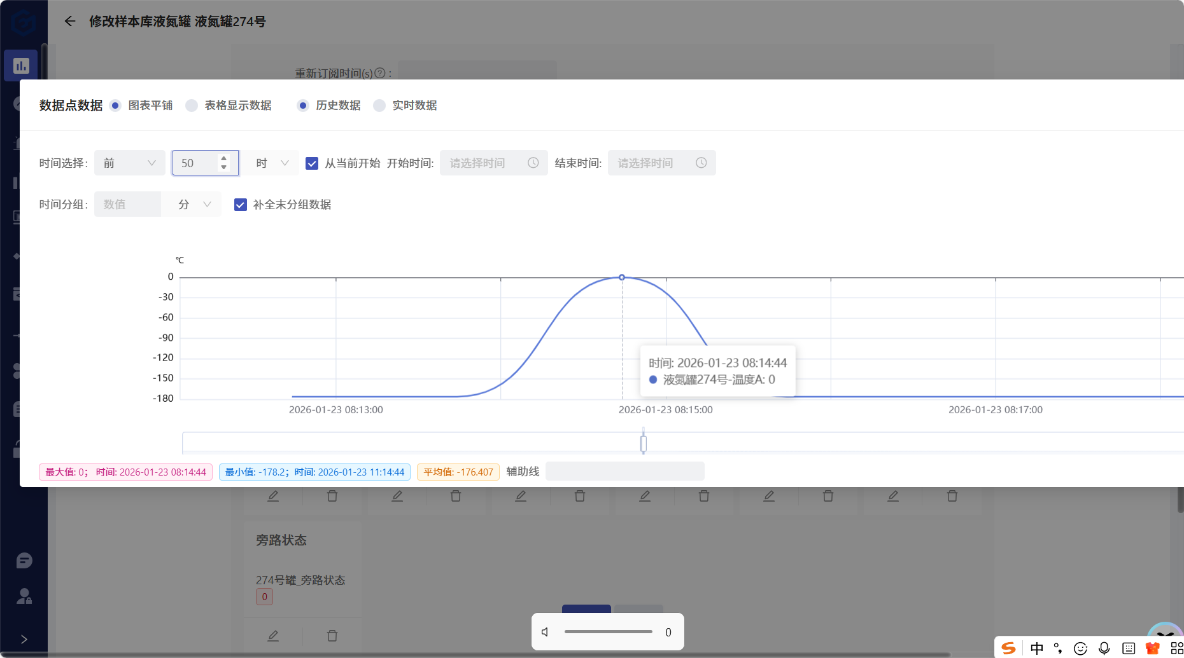The image size is (1184, 658).
Task: Open the dashboard chart icon in sidebar
Action: pyautogui.click(x=21, y=65)
